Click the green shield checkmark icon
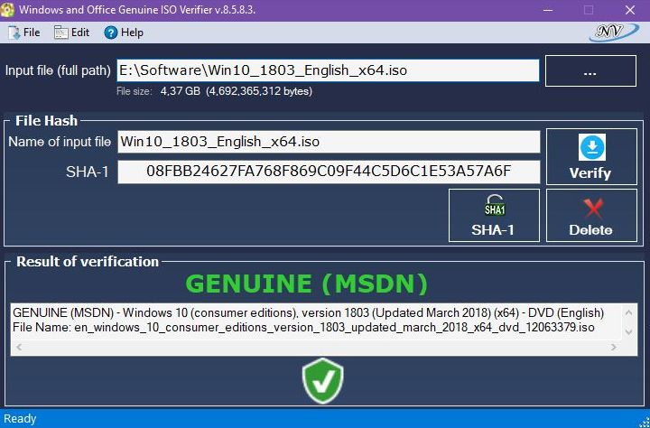 pyautogui.click(x=322, y=381)
